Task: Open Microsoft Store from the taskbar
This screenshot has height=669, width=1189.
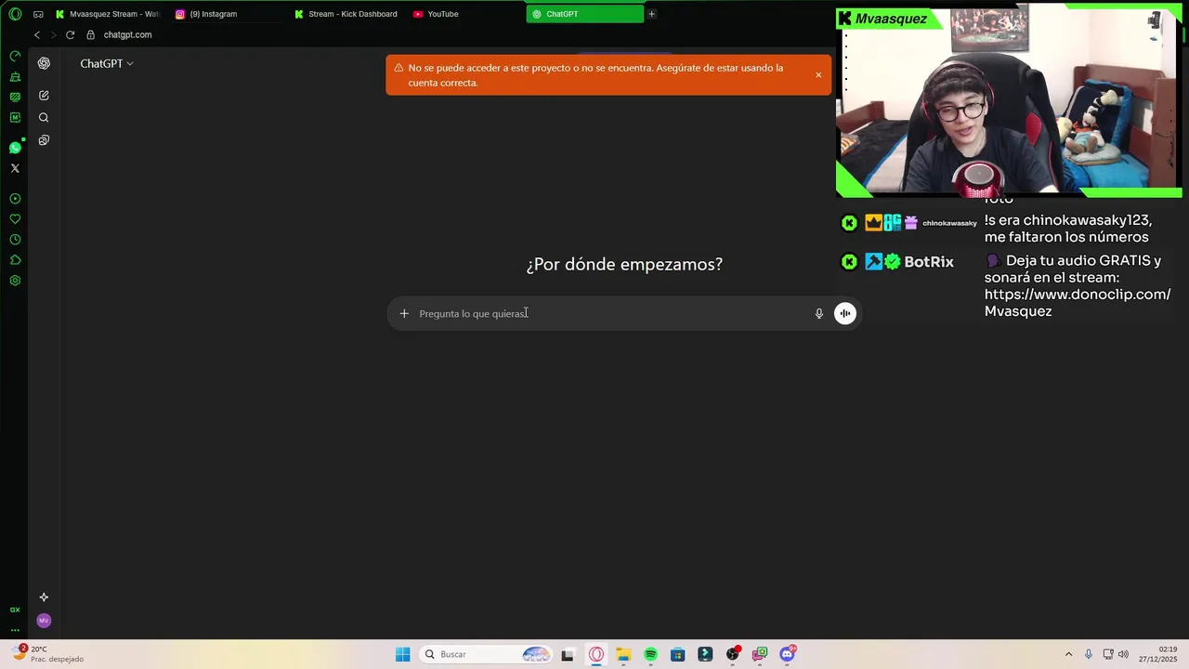Action: (x=677, y=654)
